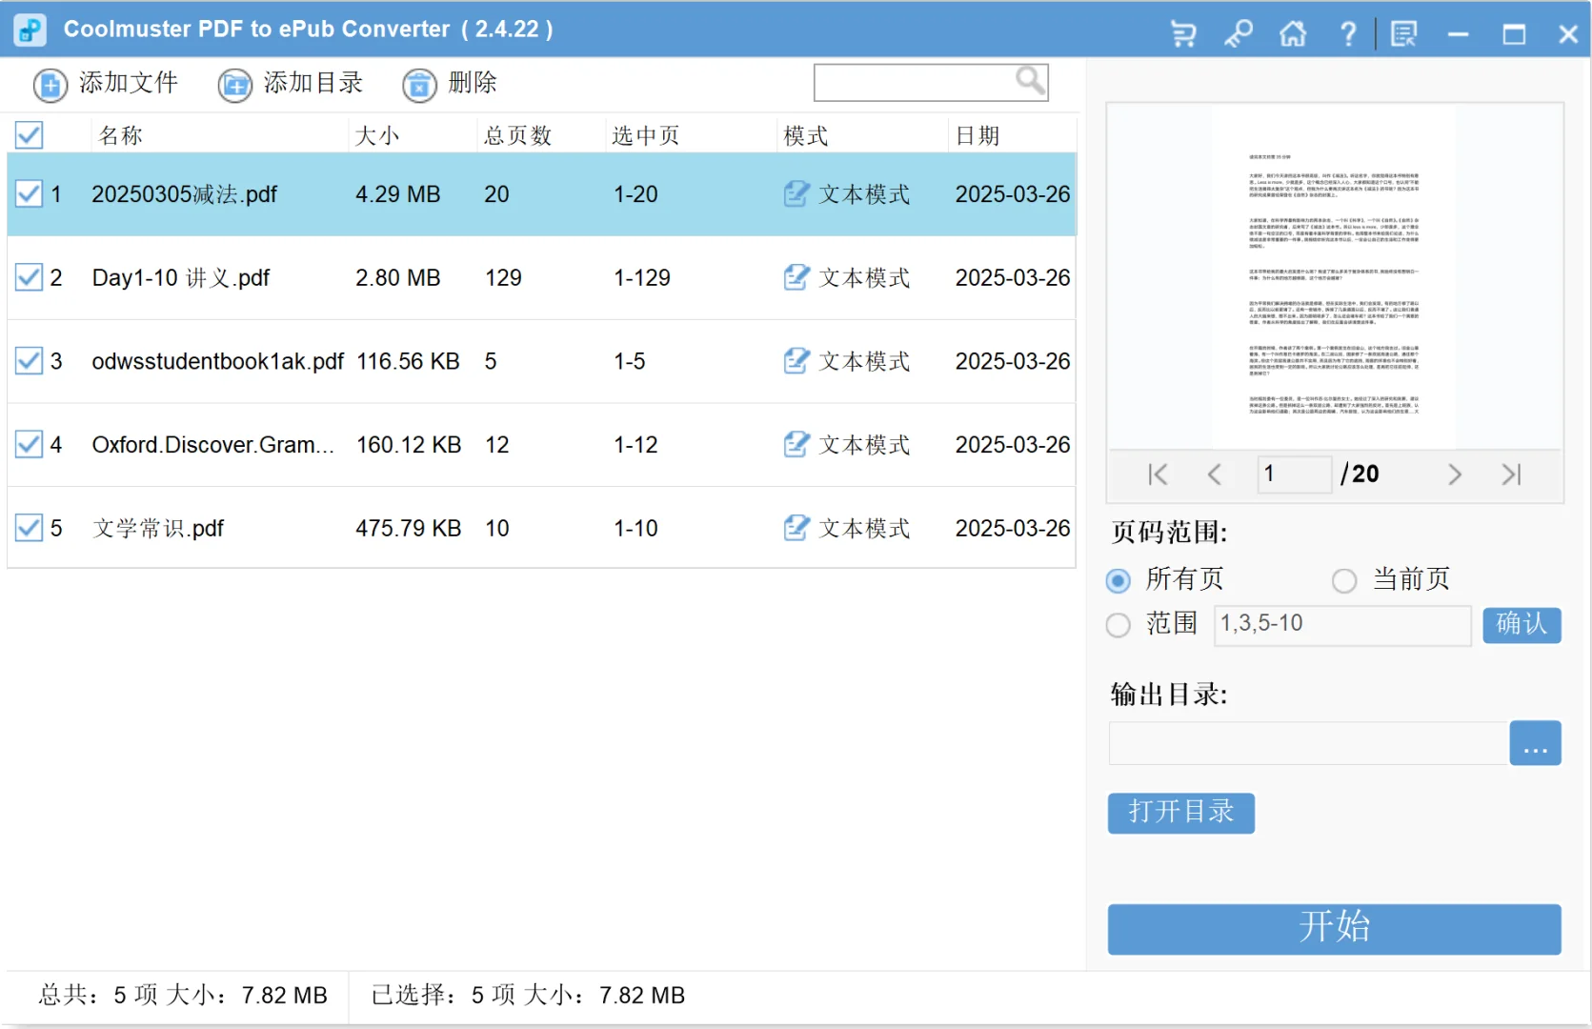Uncheck the odwsstudentbook1ak.pdf checkbox
The image size is (1592, 1029).
[30, 361]
